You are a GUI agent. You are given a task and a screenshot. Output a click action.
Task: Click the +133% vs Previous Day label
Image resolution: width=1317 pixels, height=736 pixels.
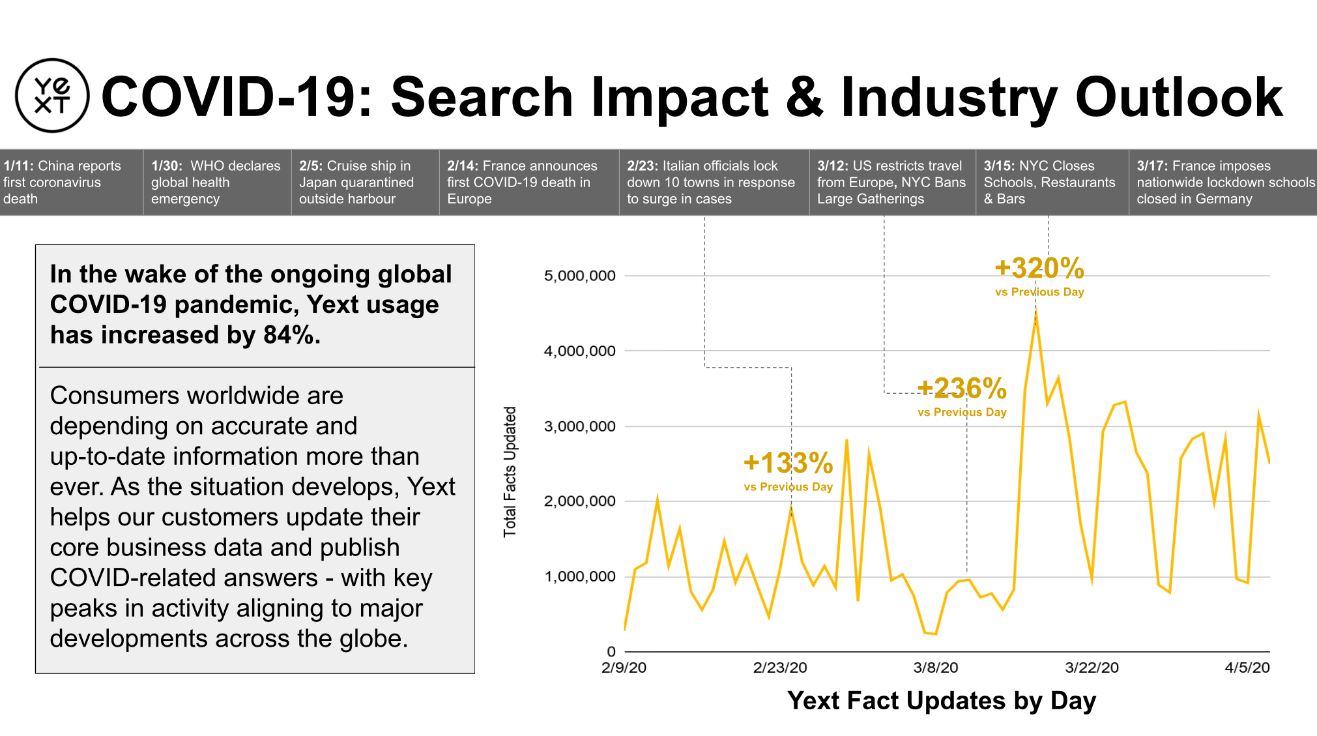tap(788, 471)
